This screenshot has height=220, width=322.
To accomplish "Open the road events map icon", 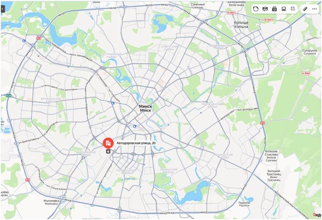I will pos(265,9).
